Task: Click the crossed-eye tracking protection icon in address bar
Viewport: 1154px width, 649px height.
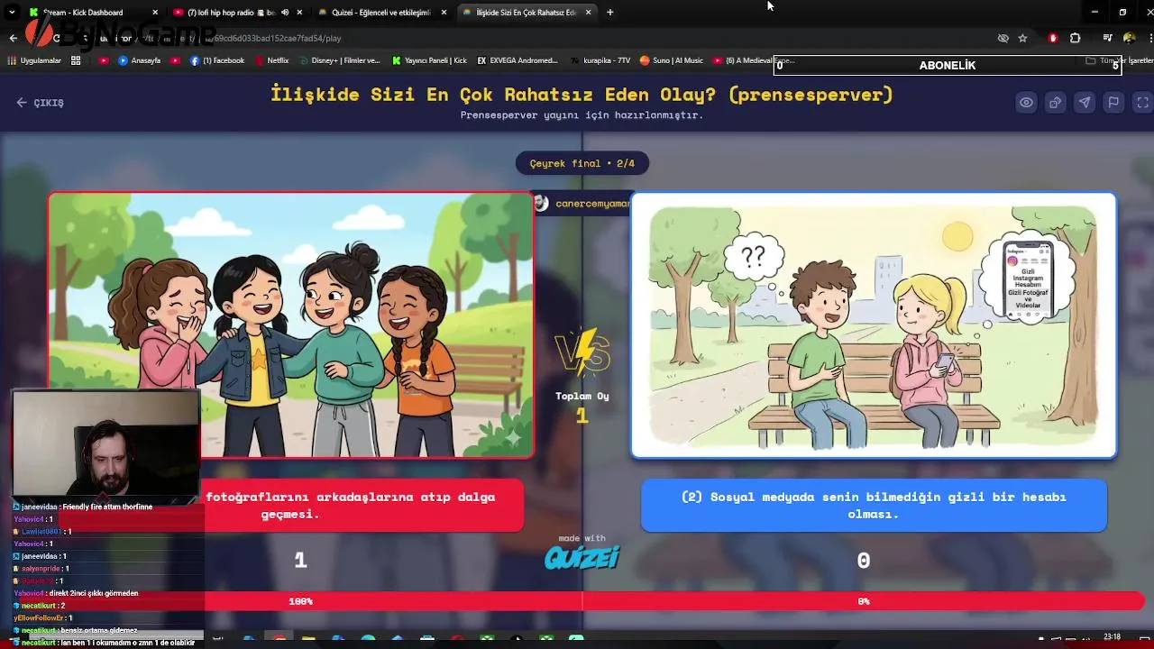Action: pyautogui.click(x=1003, y=39)
